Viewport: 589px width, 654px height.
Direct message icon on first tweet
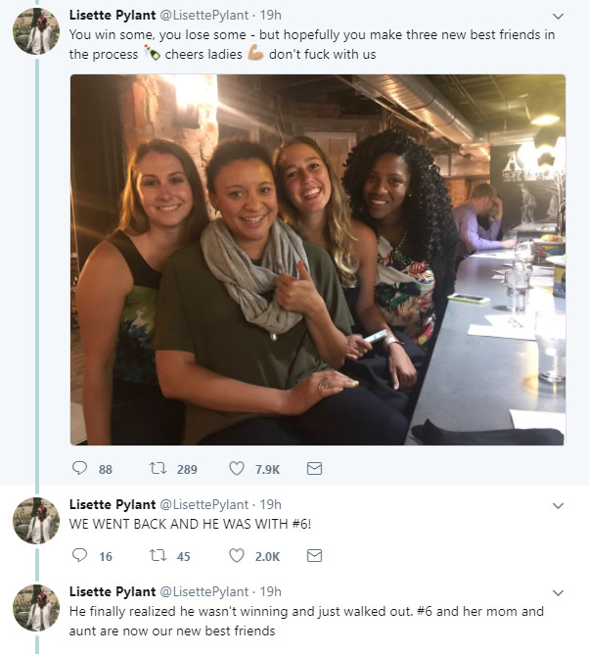(314, 469)
